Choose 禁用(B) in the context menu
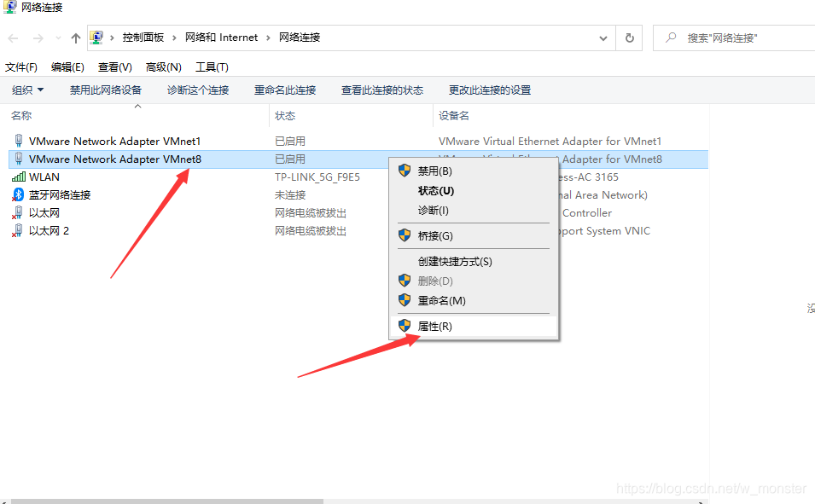 tap(474, 171)
